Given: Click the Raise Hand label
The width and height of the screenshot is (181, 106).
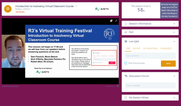Looking at the screenshot, I should tap(110, 86).
